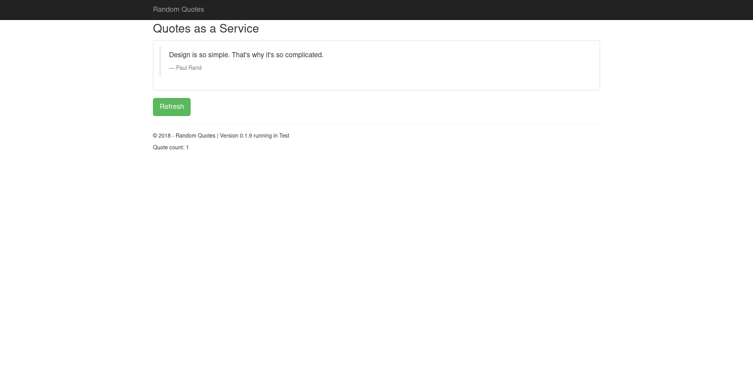Click the 'Quote count: 1' text

171,147
